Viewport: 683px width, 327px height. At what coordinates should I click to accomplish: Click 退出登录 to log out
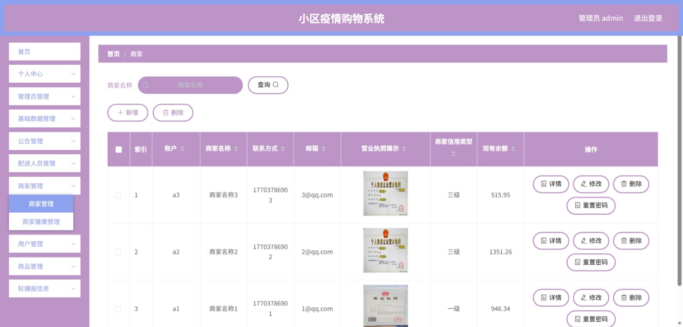coord(648,18)
